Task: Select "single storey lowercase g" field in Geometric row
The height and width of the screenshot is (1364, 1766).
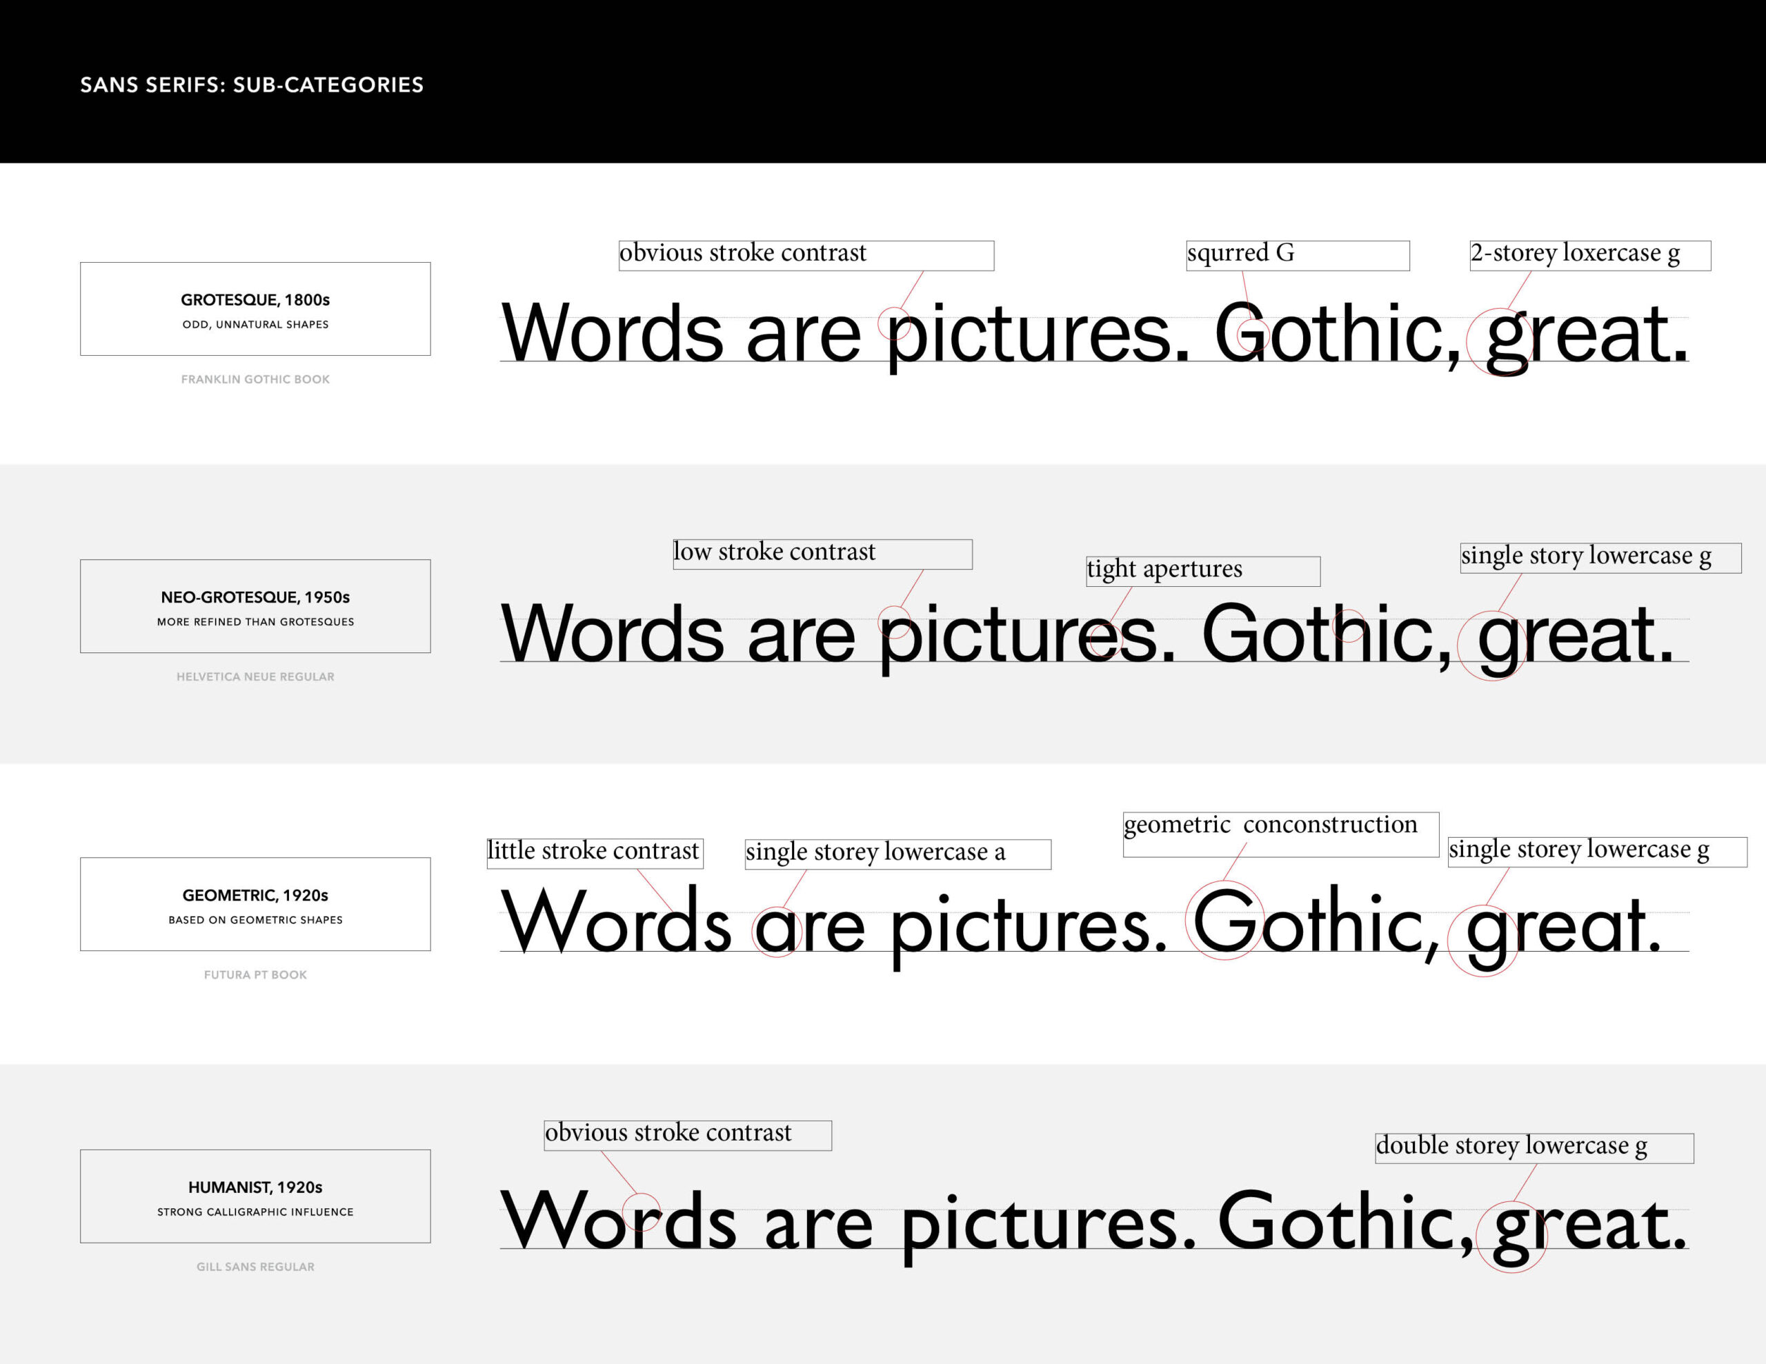Action: click(1596, 852)
